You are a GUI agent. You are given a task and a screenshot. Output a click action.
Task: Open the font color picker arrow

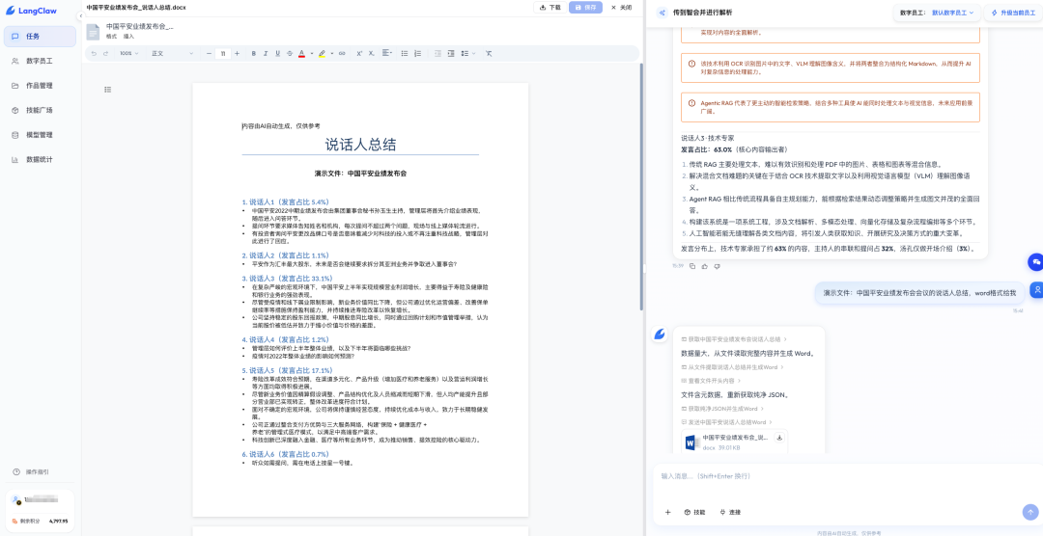coord(311,53)
